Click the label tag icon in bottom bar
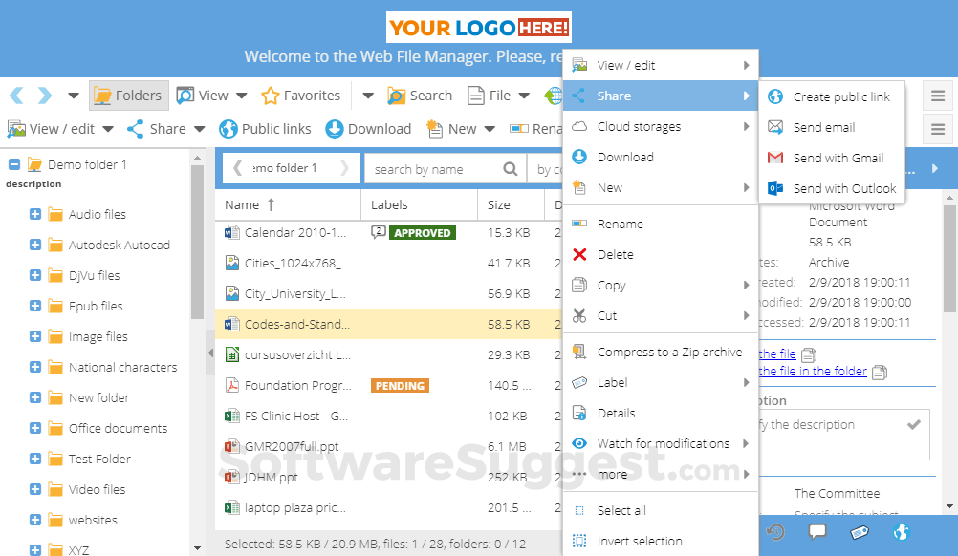 (x=859, y=533)
